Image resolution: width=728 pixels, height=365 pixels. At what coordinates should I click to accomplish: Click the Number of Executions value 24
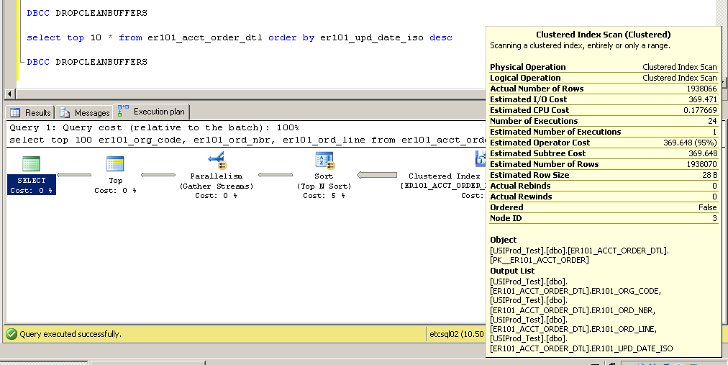(712, 121)
